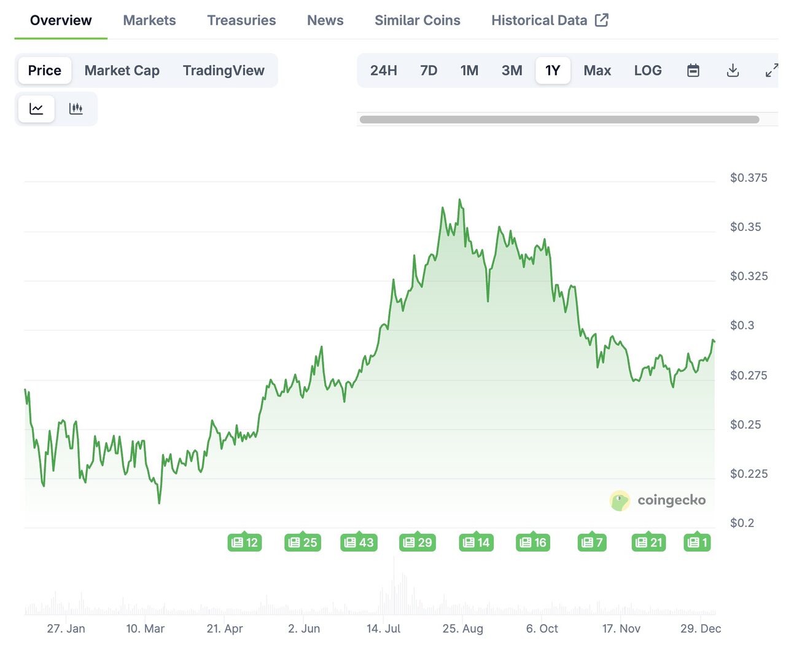
Task: Switch to TradingView chart mode
Action: [x=224, y=71]
